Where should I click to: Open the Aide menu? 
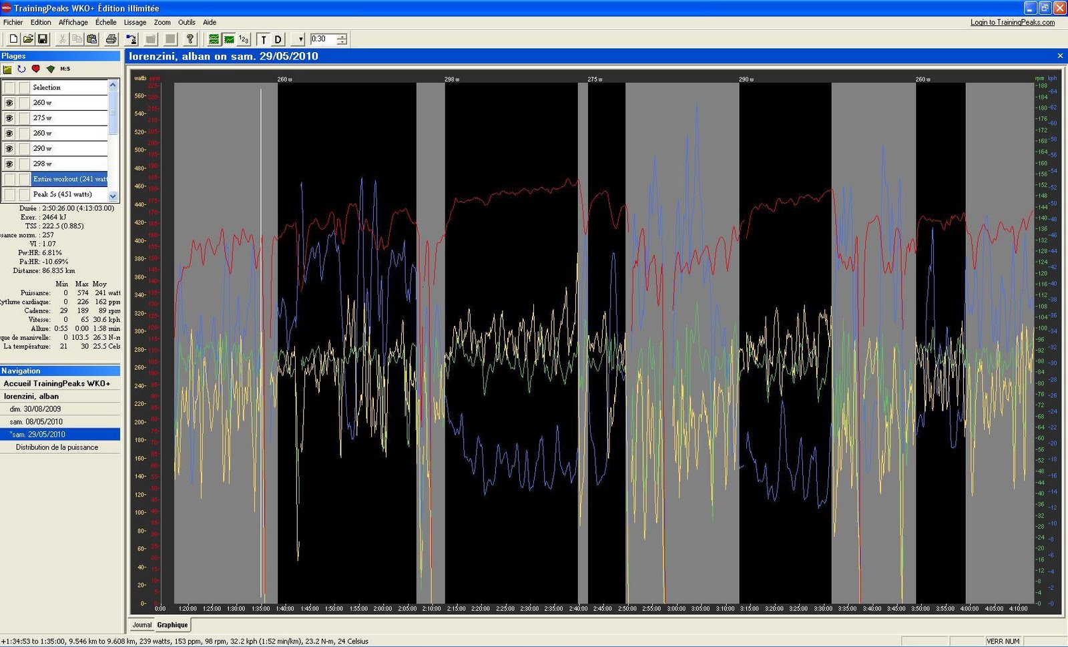[210, 22]
